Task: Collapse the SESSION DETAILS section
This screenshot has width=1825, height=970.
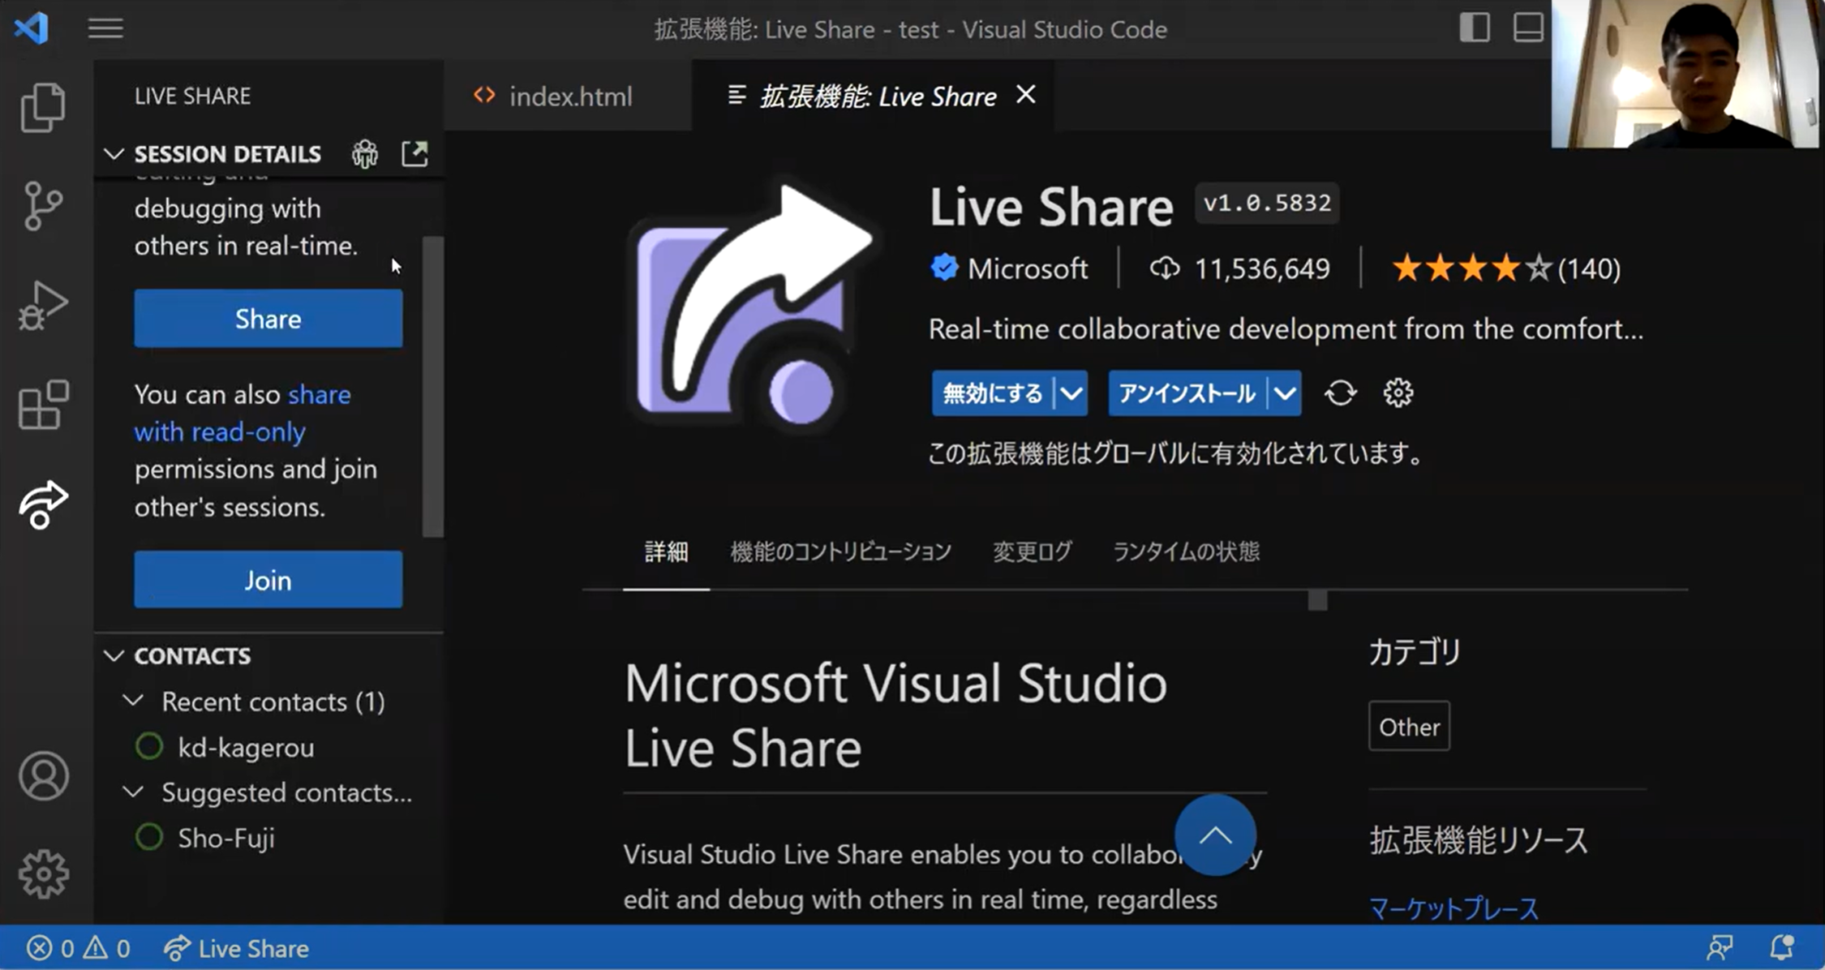Action: click(x=114, y=153)
